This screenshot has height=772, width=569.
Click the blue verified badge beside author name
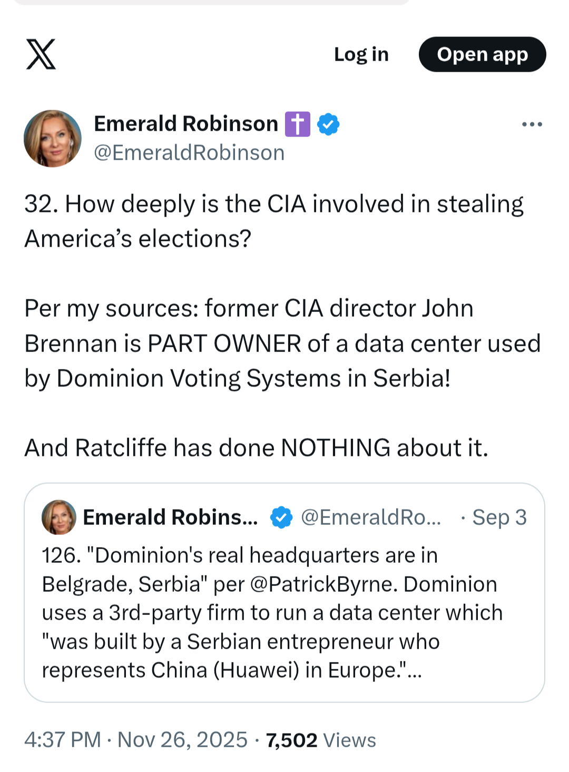[x=329, y=124]
